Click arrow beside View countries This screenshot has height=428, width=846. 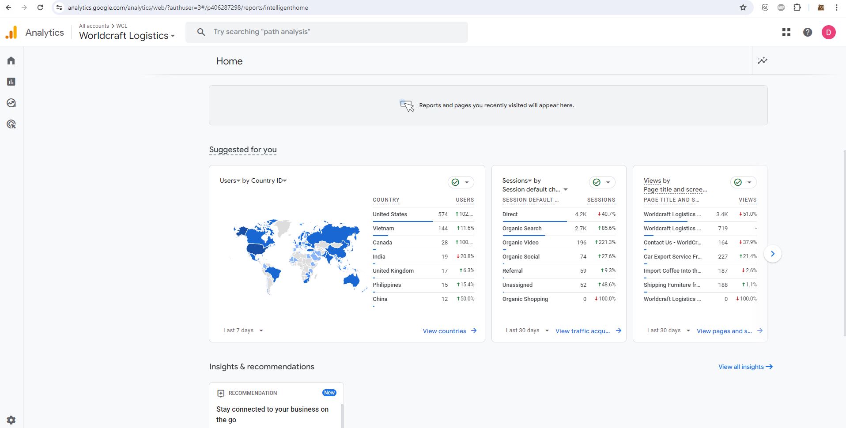click(474, 330)
